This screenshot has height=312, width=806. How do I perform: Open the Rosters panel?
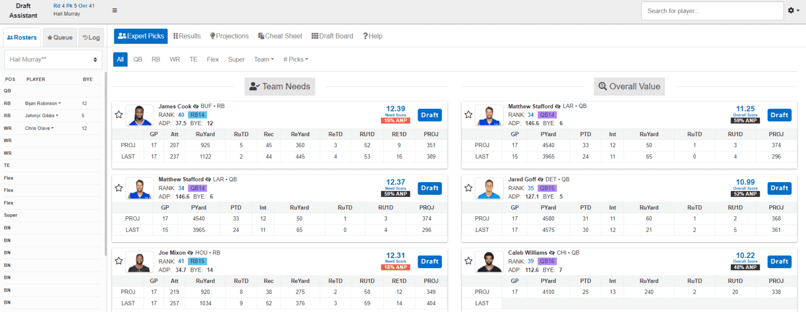point(22,37)
